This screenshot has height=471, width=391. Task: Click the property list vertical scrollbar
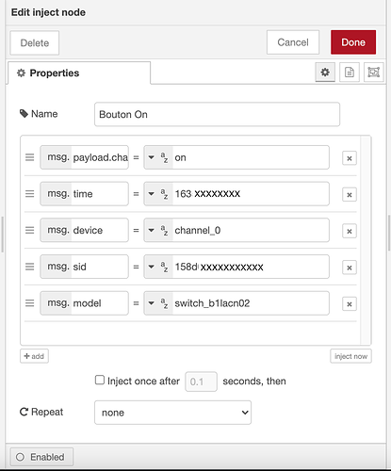(x=366, y=240)
